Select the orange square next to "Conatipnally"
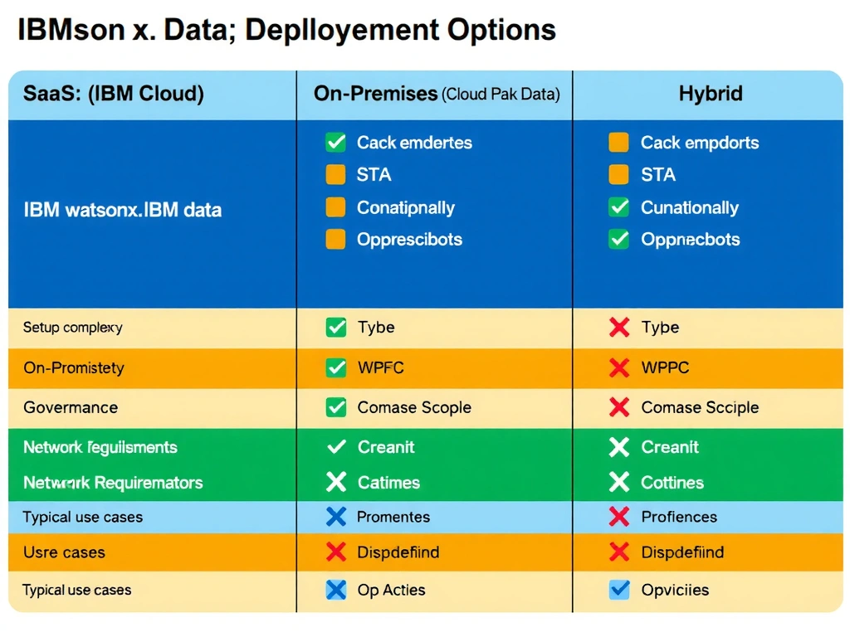Image resolution: width=850 pixels, height=637 pixels. 335,207
